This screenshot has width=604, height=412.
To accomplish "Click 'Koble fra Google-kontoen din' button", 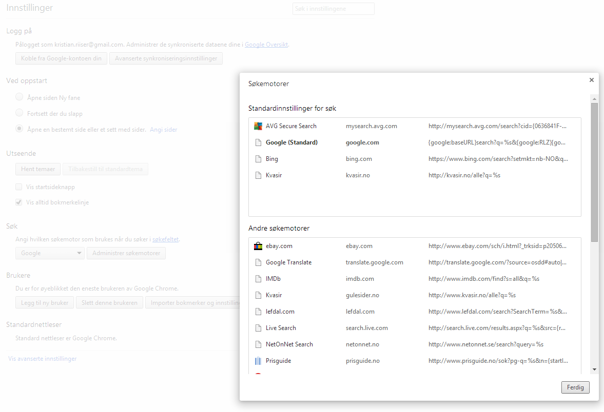I will pos(61,58).
